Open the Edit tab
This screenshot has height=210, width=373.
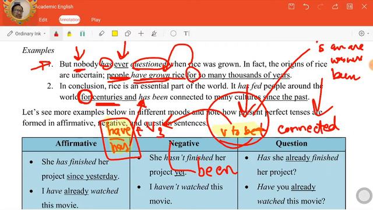(x=43, y=20)
